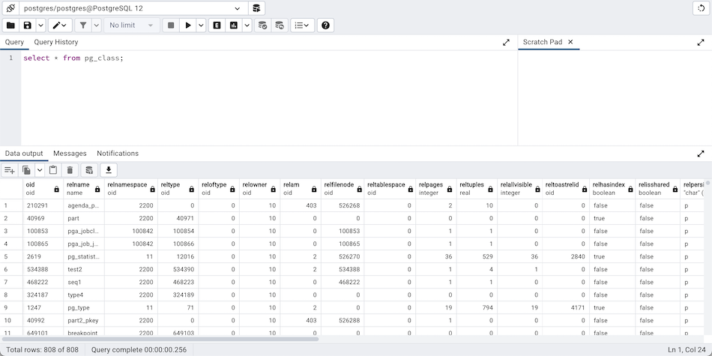Image resolution: width=712 pixels, height=356 pixels.
Task: Open the Macros list dropdown
Action: 303,25
